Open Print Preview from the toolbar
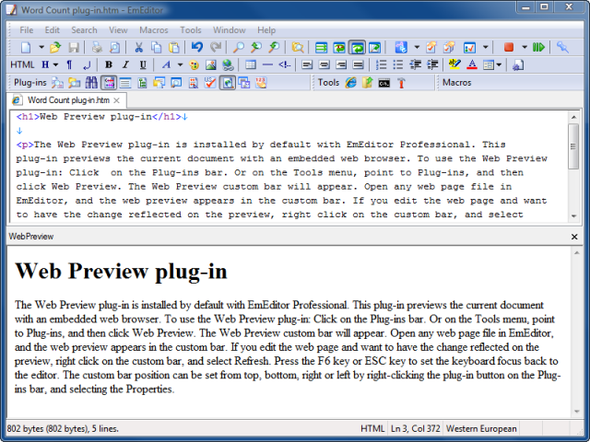 [x=114, y=47]
